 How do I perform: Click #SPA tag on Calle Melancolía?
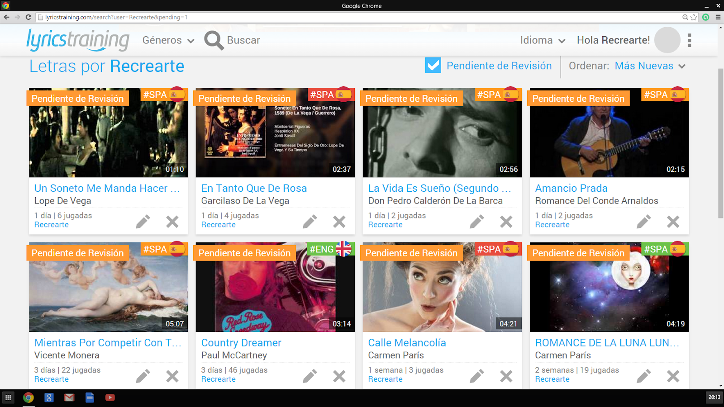(497, 249)
